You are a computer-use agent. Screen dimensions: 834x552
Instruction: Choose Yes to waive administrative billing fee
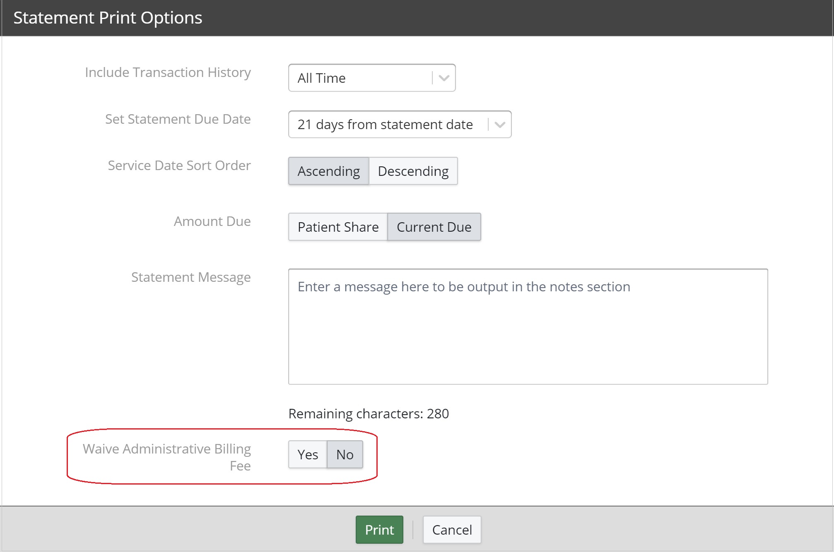[308, 454]
